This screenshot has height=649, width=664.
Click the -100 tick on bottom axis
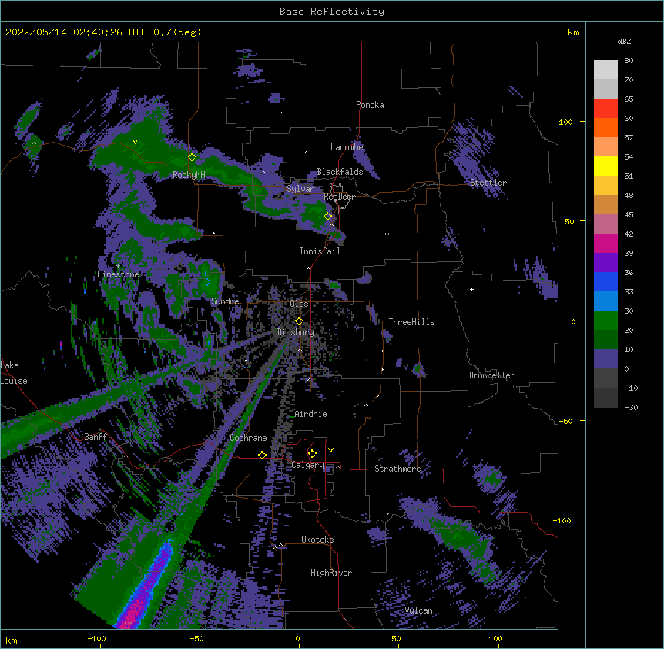click(x=96, y=638)
